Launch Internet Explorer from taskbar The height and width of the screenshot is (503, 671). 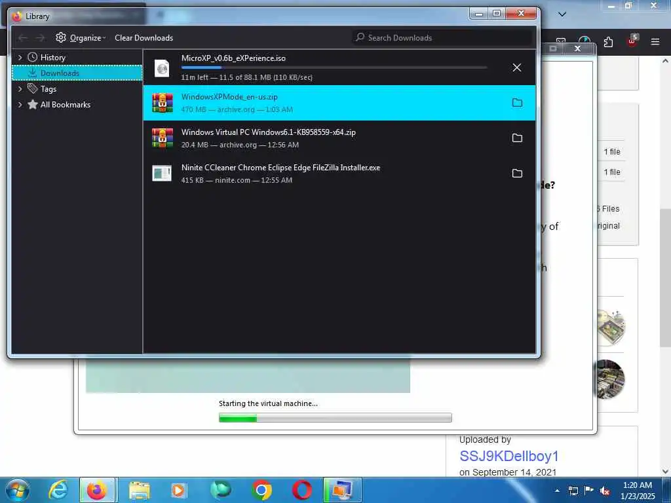tap(58, 490)
